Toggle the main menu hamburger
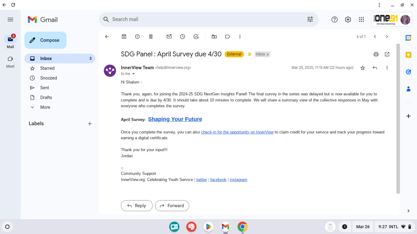 [10, 19]
